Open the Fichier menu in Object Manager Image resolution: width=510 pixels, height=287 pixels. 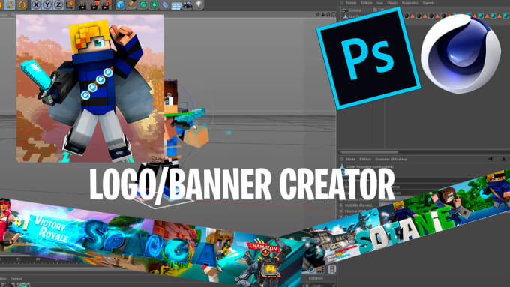pyautogui.click(x=351, y=3)
